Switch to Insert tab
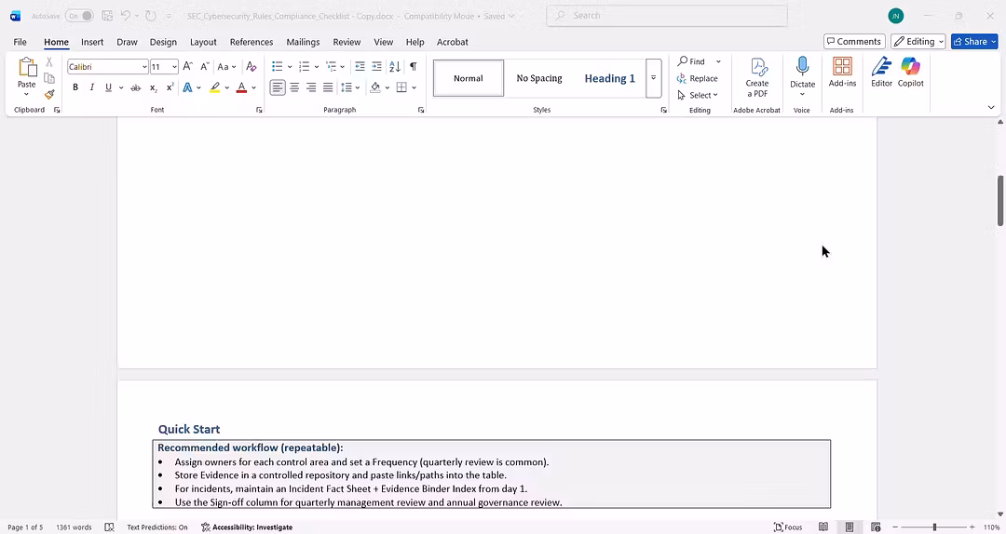 click(92, 42)
